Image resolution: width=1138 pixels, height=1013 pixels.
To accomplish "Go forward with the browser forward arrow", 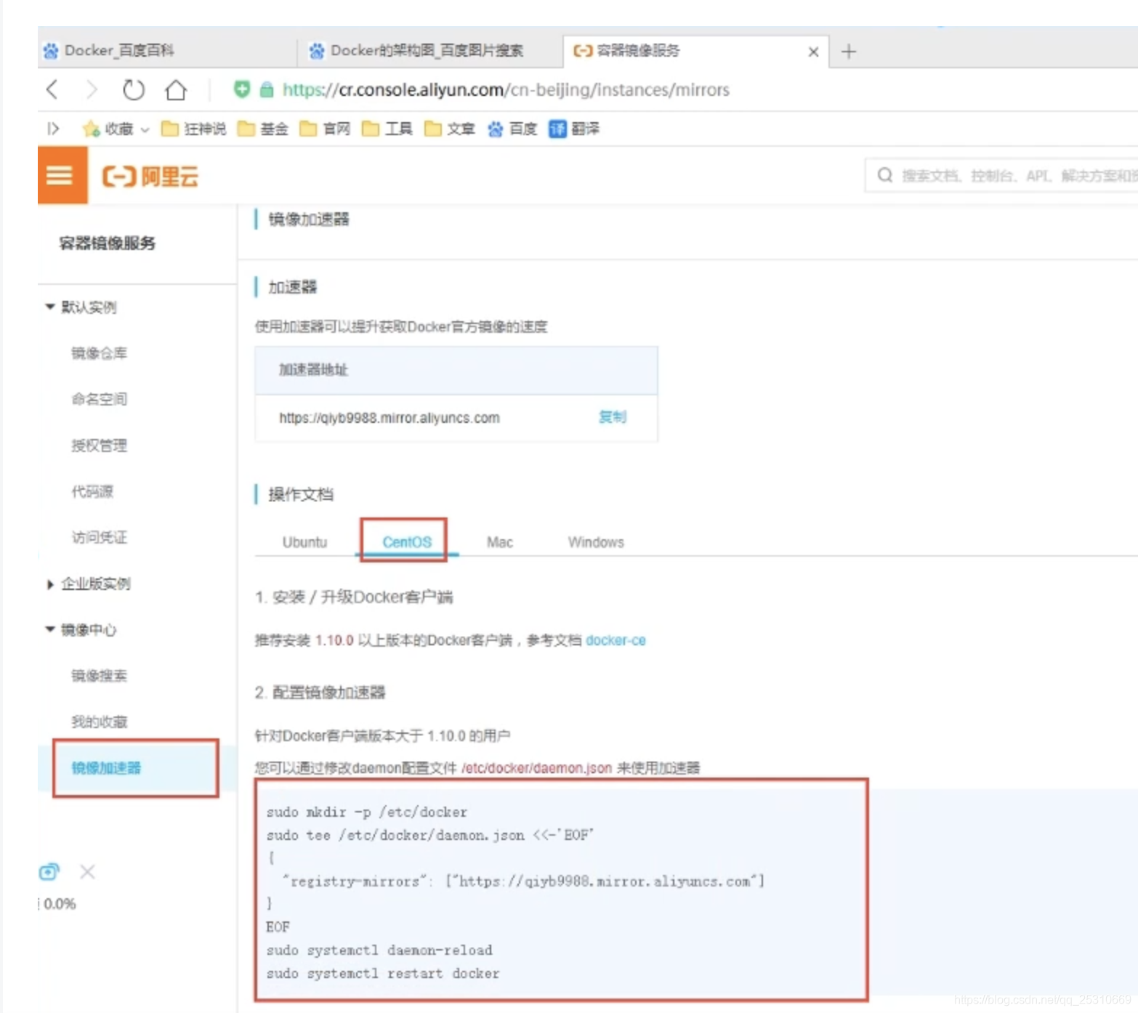I will coord(92,90).
